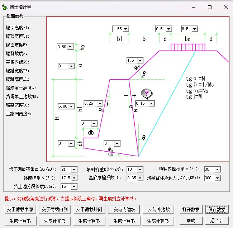Click the tgβ=1/M0 formula text

[x=200, y=85]
